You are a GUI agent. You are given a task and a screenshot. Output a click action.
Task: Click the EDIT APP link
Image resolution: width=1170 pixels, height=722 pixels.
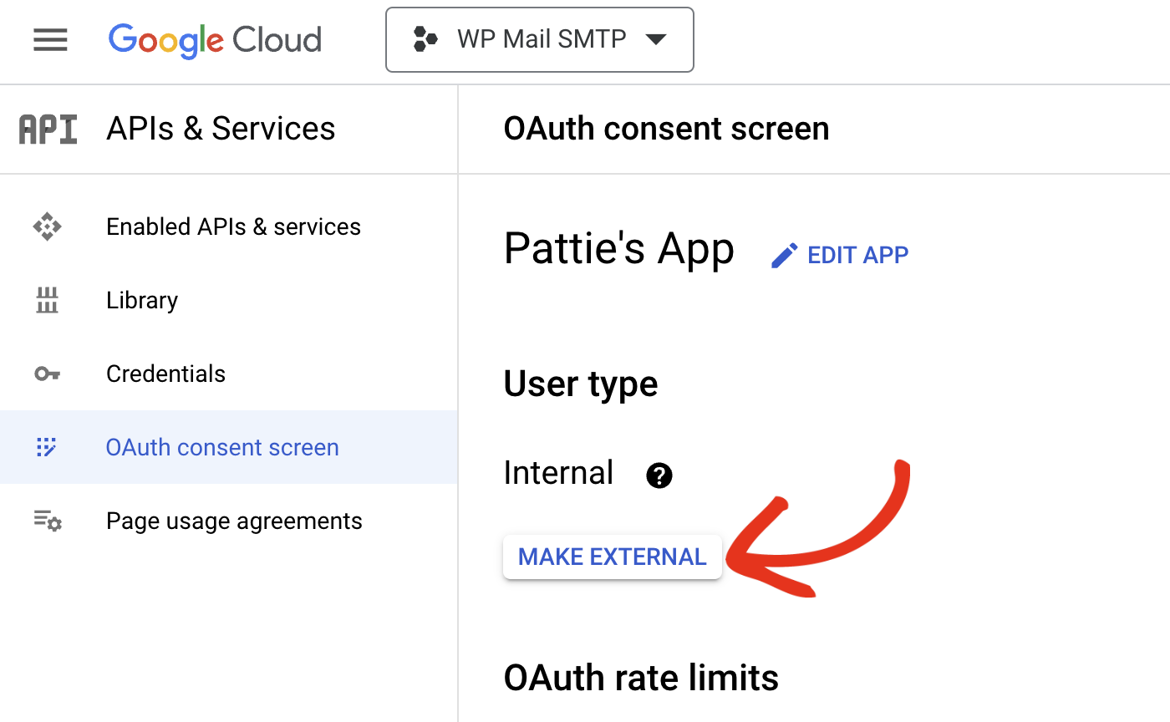(857, 255)
